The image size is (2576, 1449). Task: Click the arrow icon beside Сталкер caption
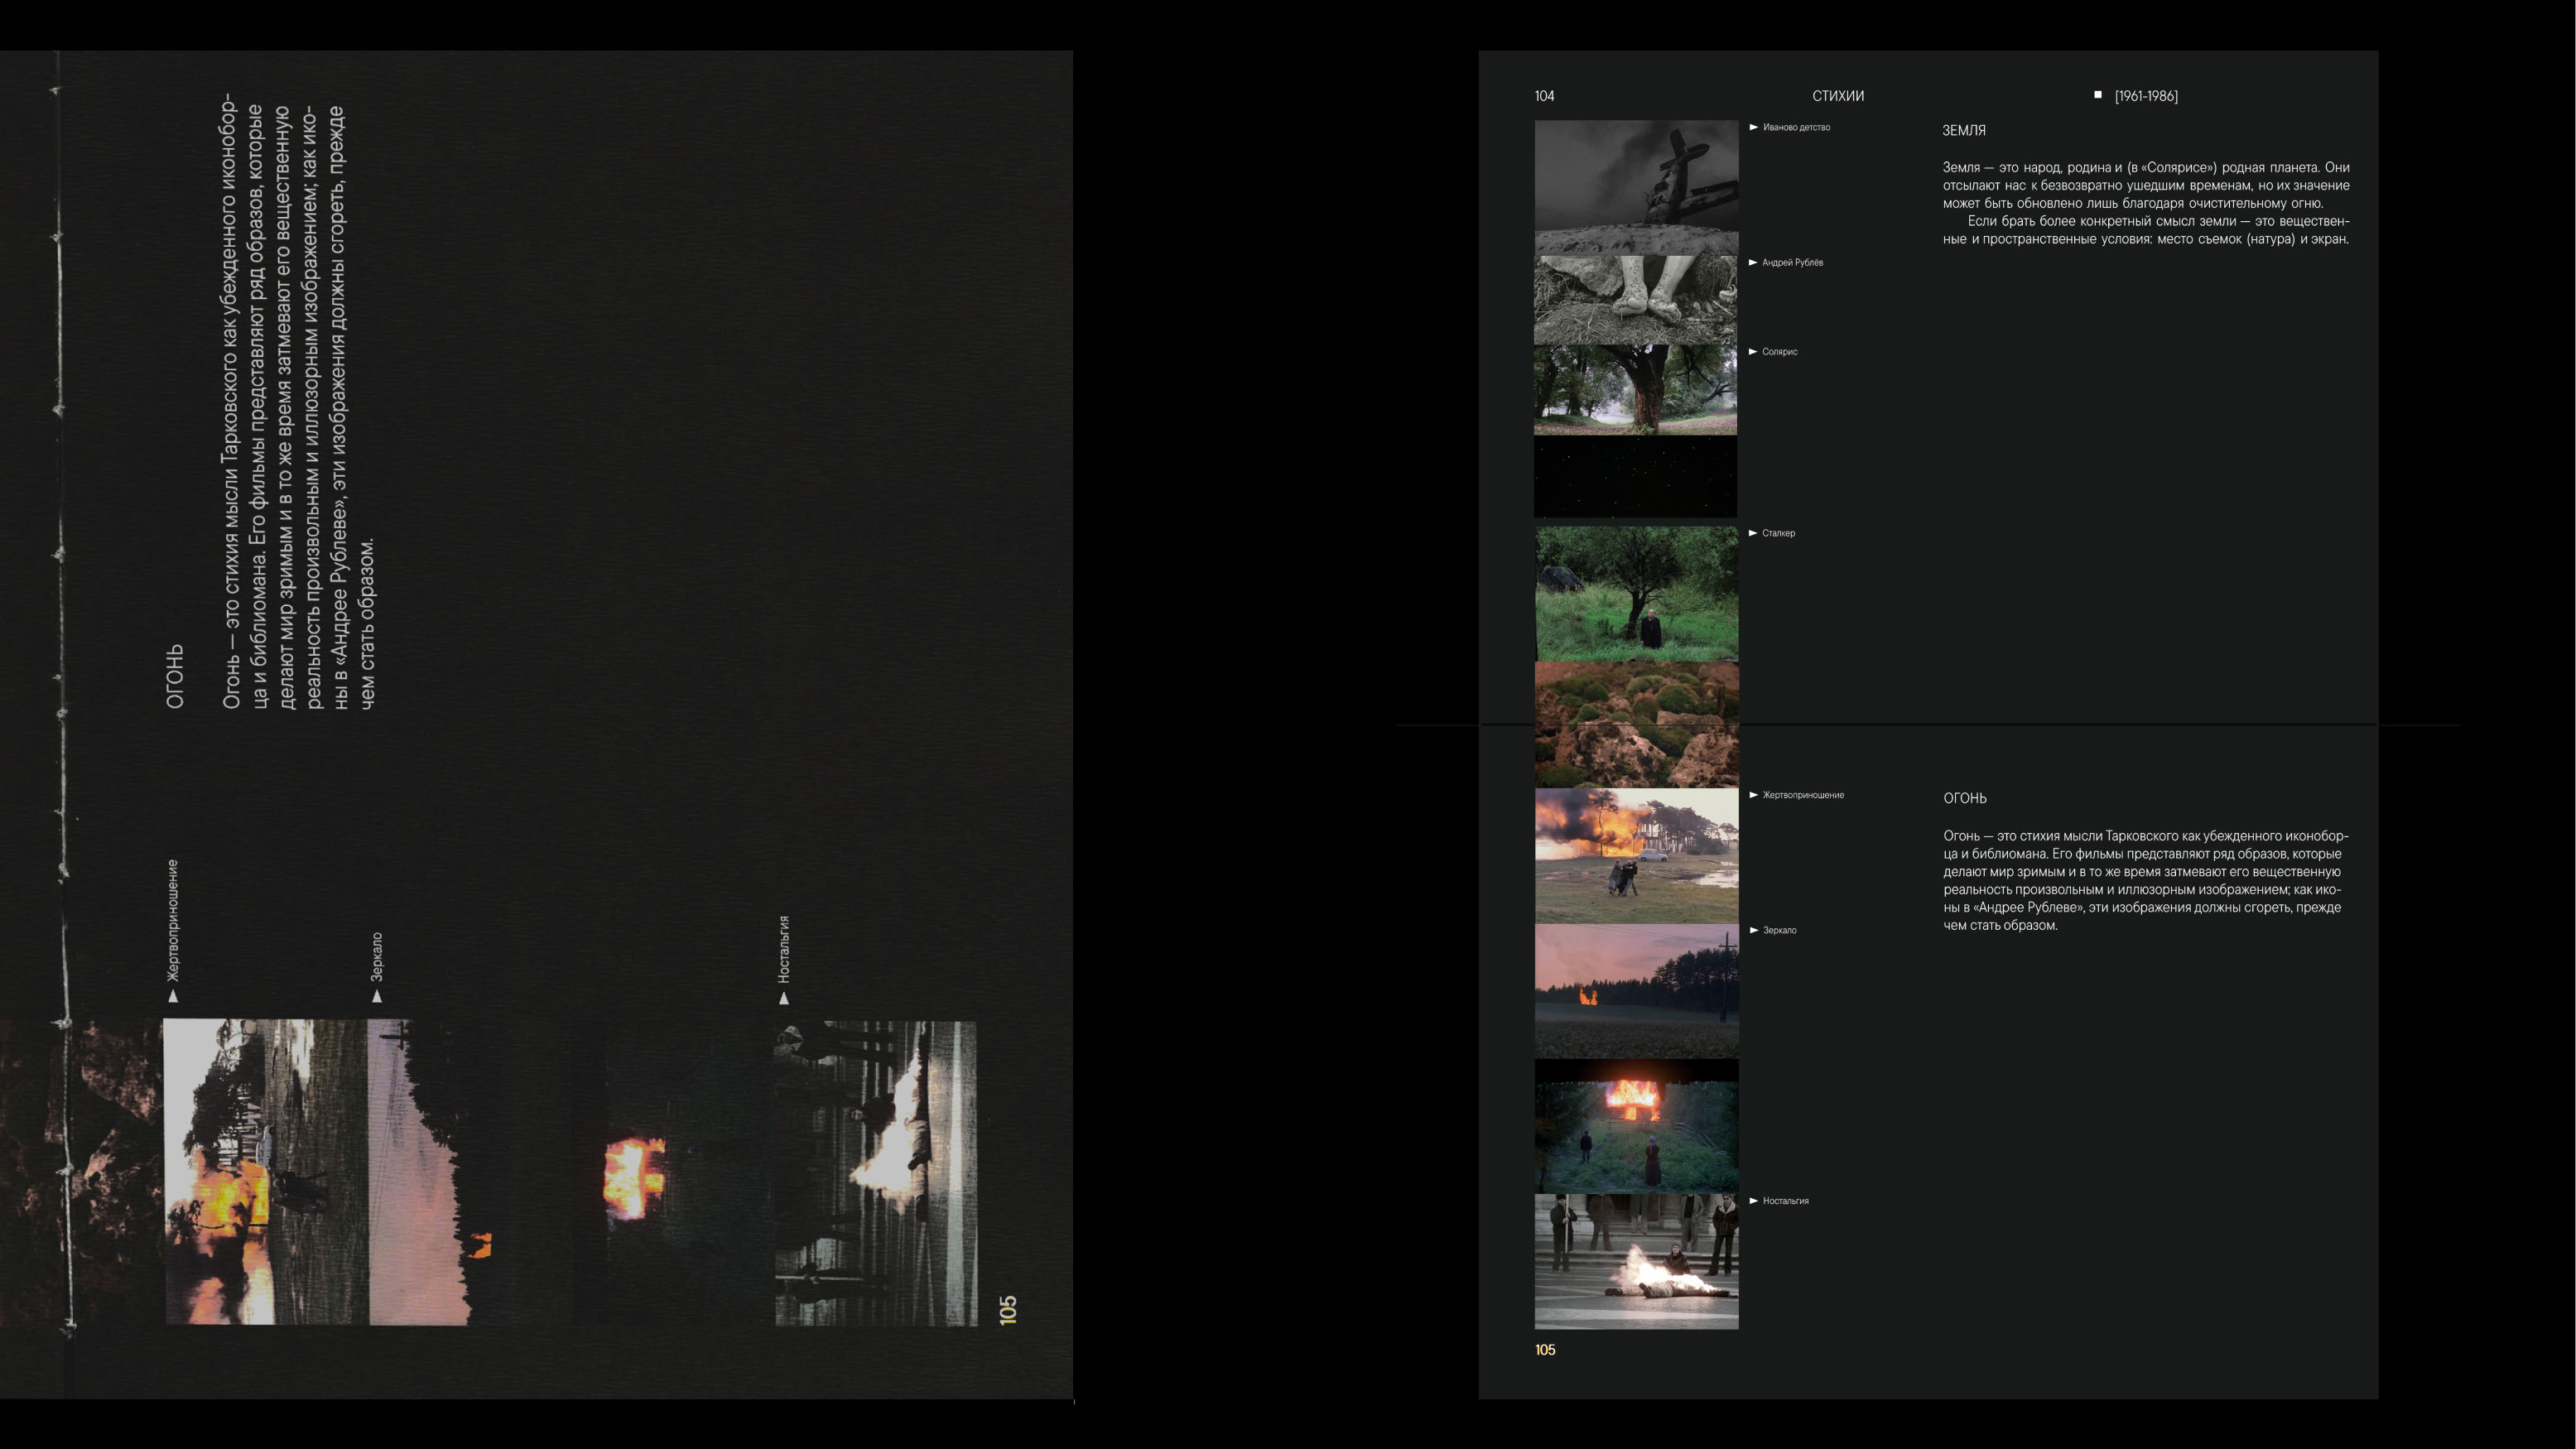point(1752,533)
